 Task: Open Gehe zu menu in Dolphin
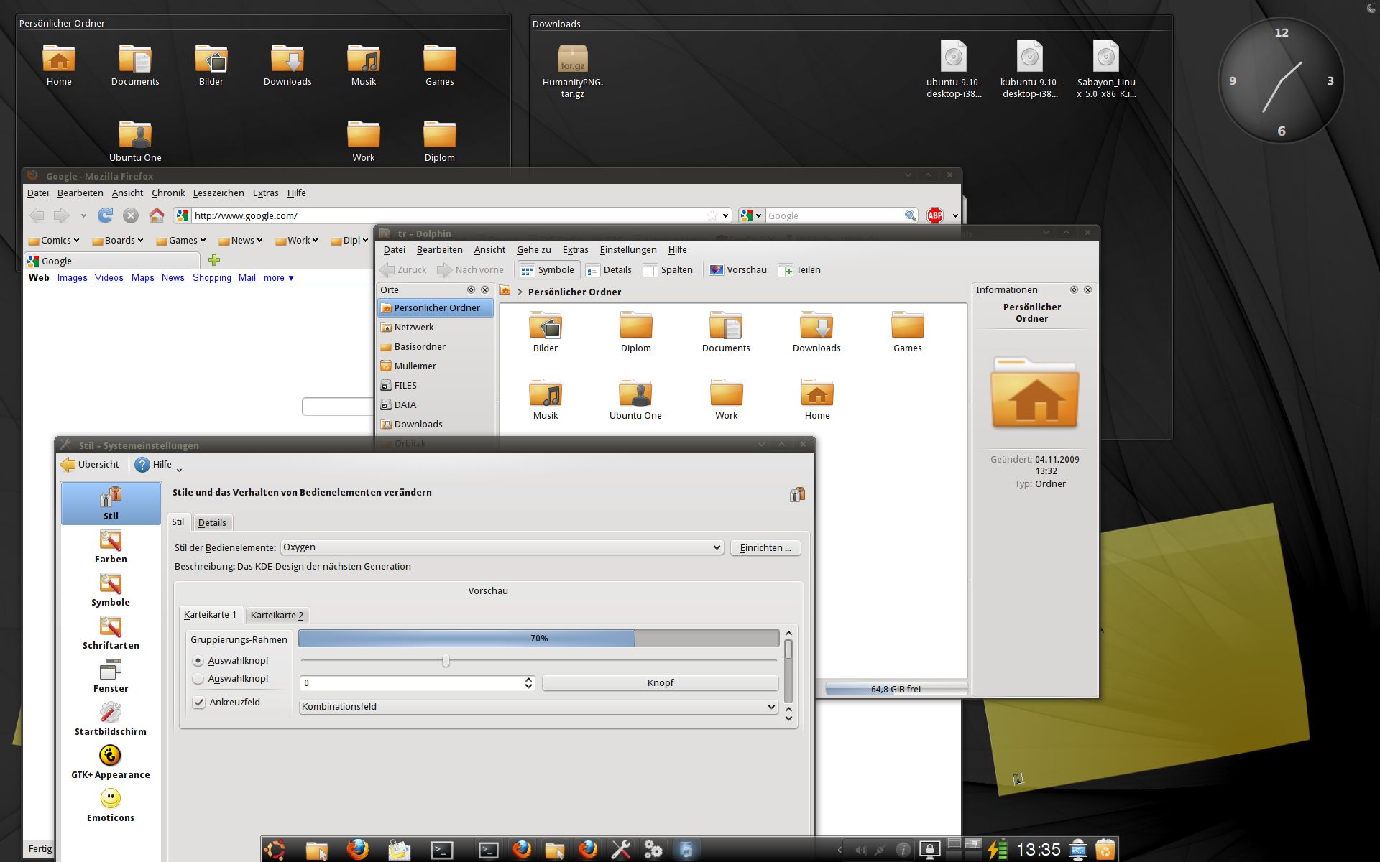(x=533, y=249)
